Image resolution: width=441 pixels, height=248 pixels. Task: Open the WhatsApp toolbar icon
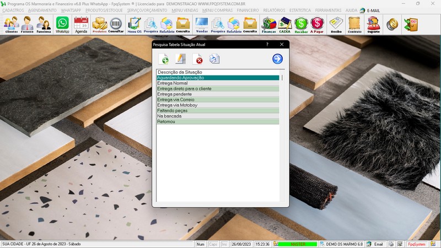tap(62, 25)
